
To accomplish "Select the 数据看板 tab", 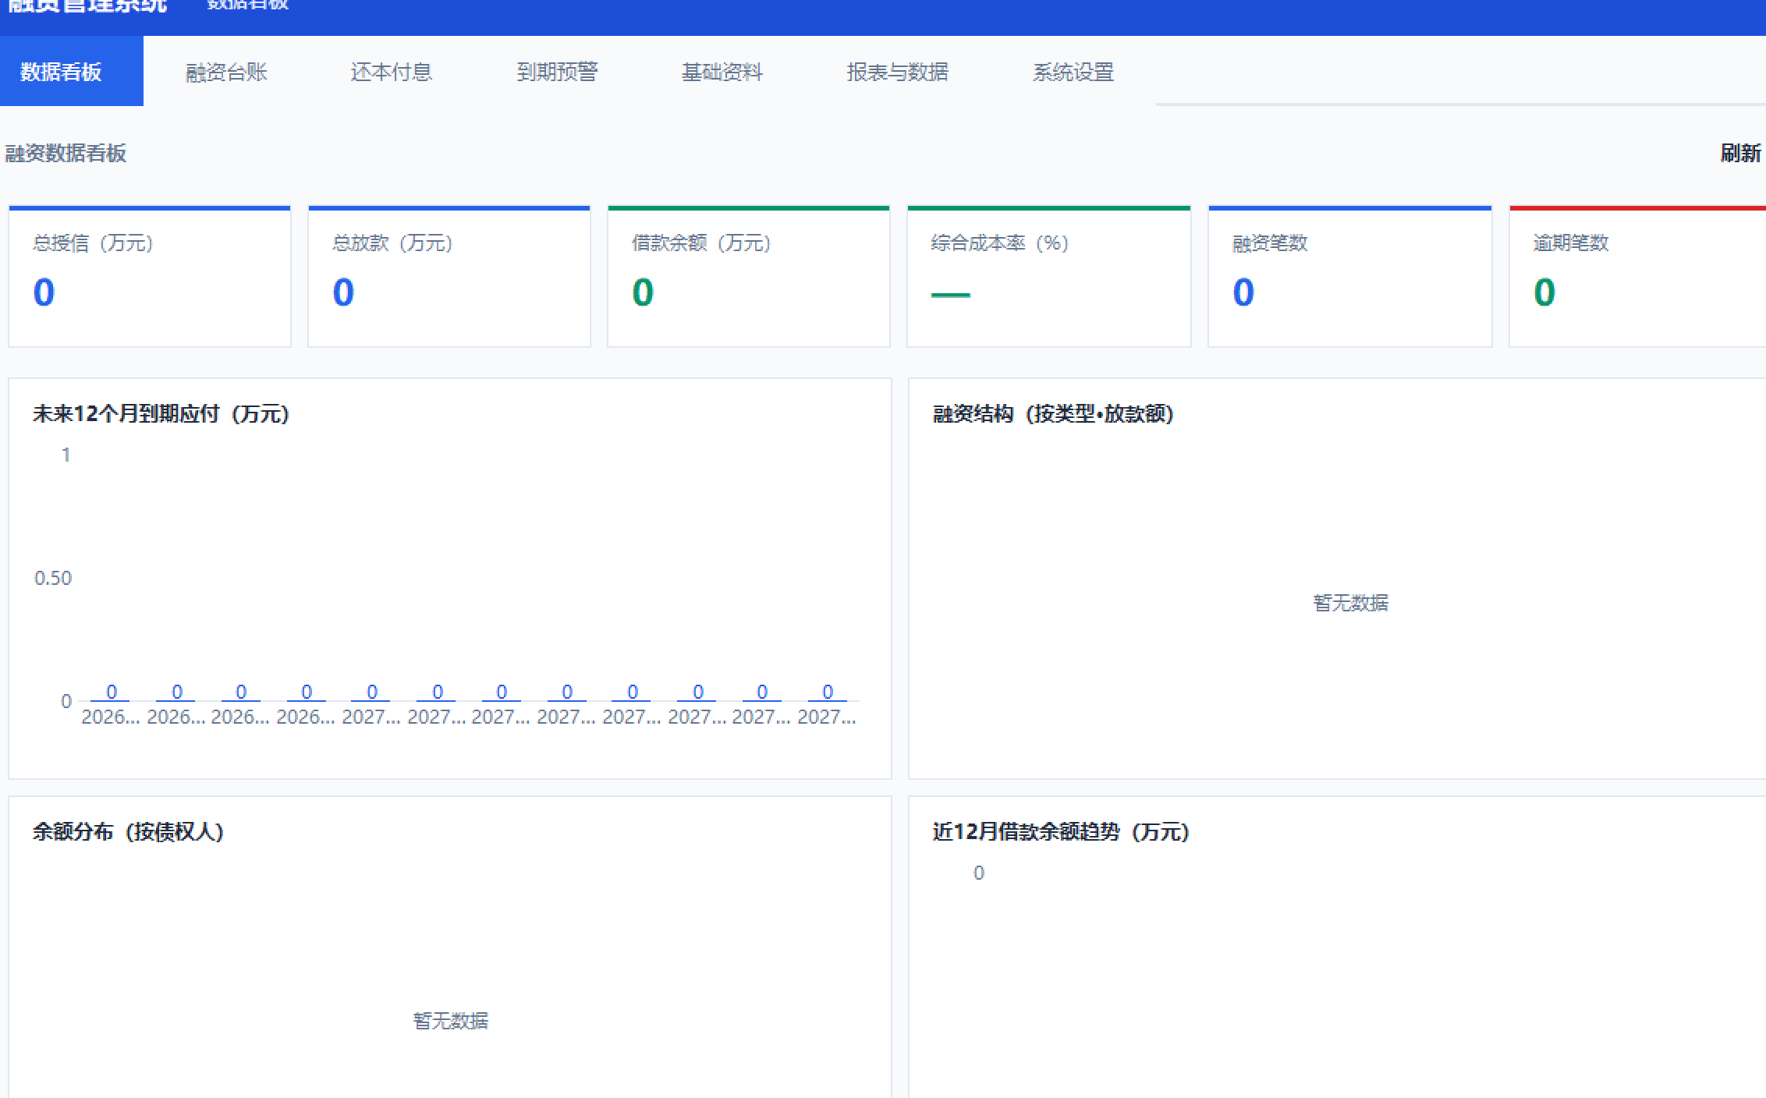I will 71,71.
